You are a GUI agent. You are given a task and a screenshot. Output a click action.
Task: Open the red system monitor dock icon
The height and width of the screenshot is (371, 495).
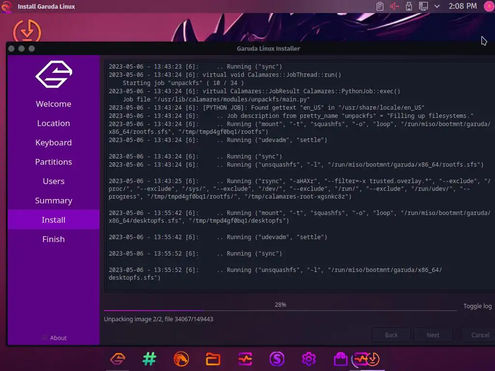(245, 359)
